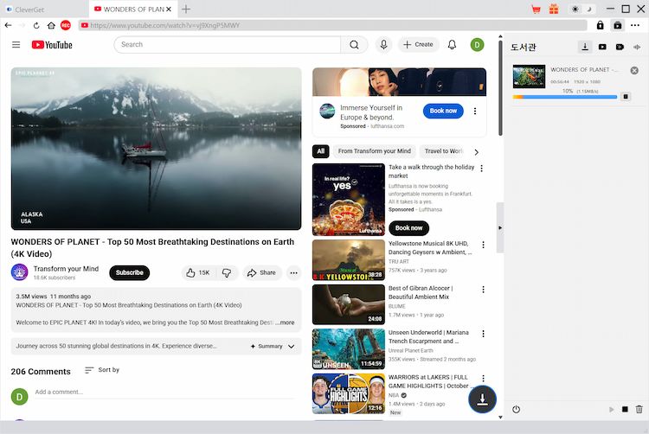Screen dimensions: 649x434
Task: Stop all downloads with the stop square
Action: pos(625,409)
